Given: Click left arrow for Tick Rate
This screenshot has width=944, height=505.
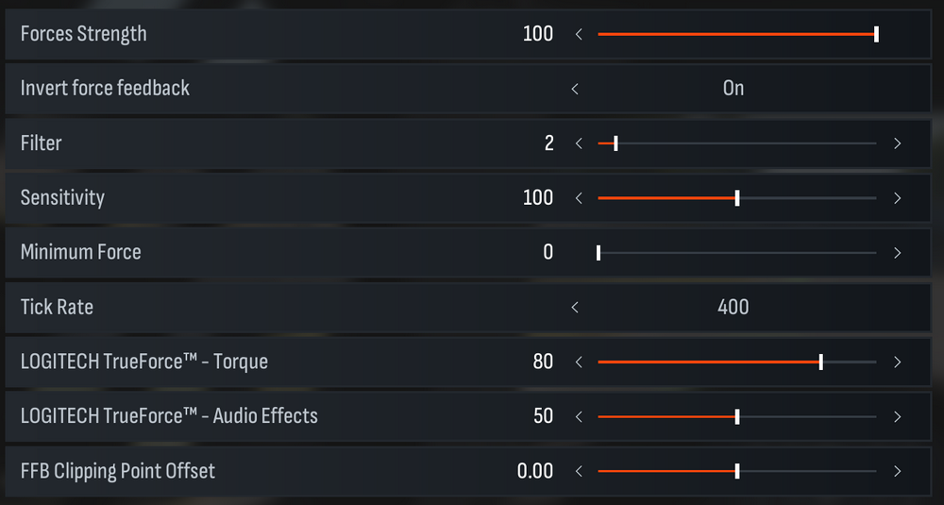Looking at the screenshot, I should point(575,308).
